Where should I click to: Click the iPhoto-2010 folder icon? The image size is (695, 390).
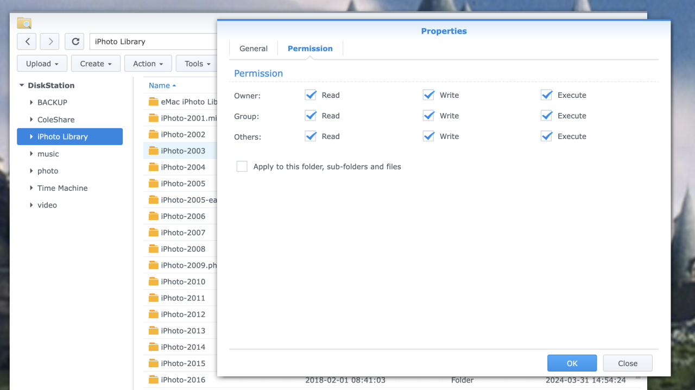[153, 281]
